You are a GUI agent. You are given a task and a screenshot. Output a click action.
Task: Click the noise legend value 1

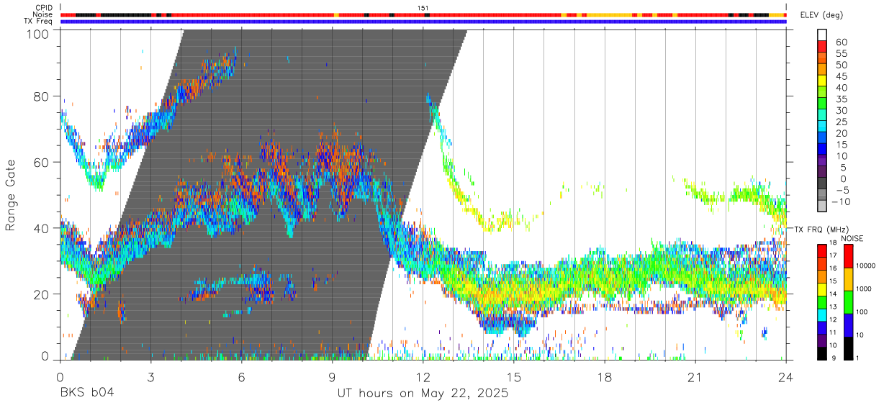pos(857,358)
